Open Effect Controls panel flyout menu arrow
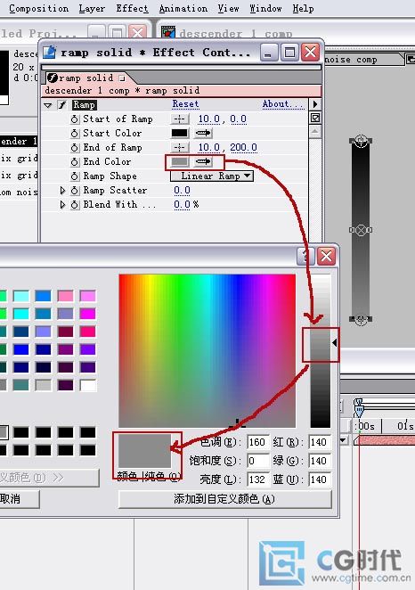 (x=315, y=104)
